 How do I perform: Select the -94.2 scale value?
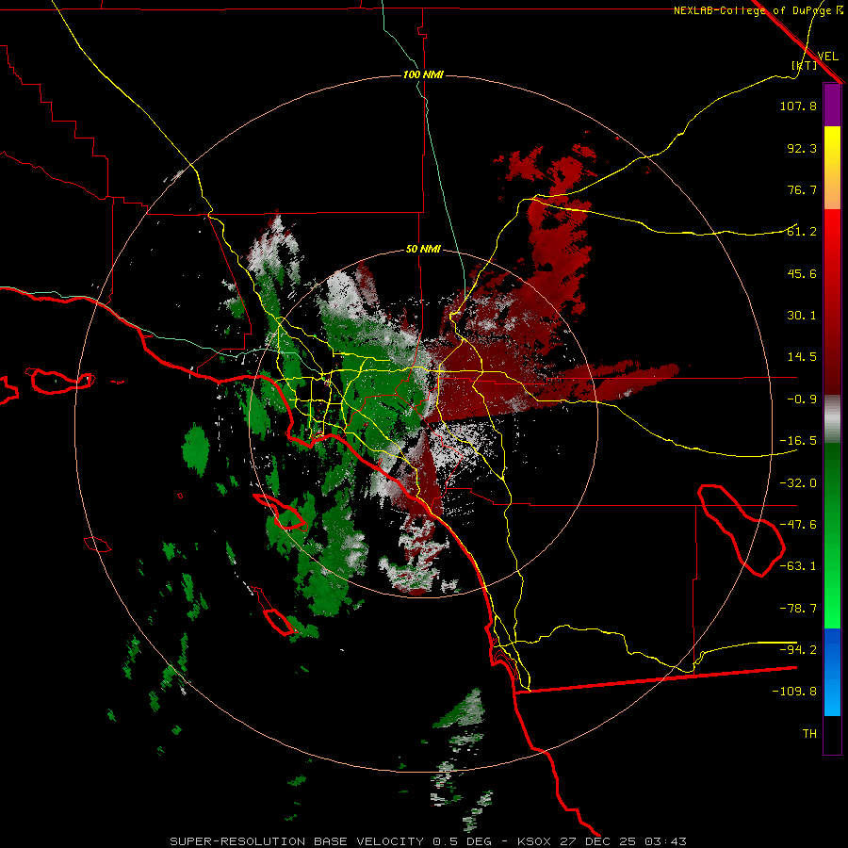tap(798, 649)
